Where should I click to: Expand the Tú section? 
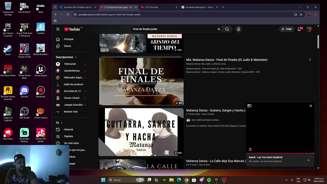(x=59, y=123)
